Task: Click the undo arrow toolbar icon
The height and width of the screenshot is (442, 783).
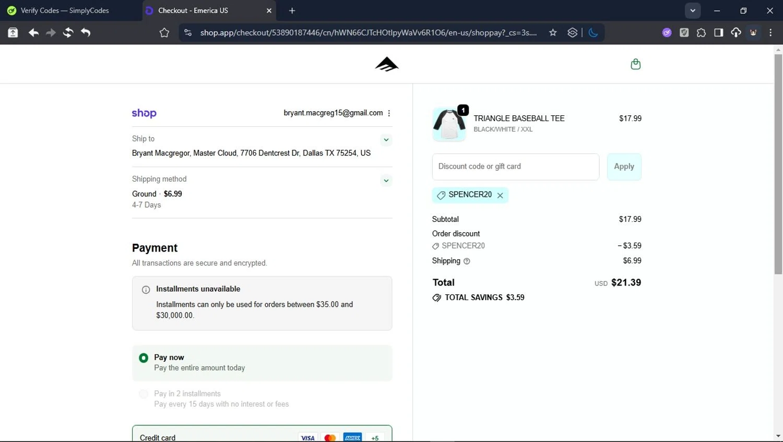Action: 86,33
